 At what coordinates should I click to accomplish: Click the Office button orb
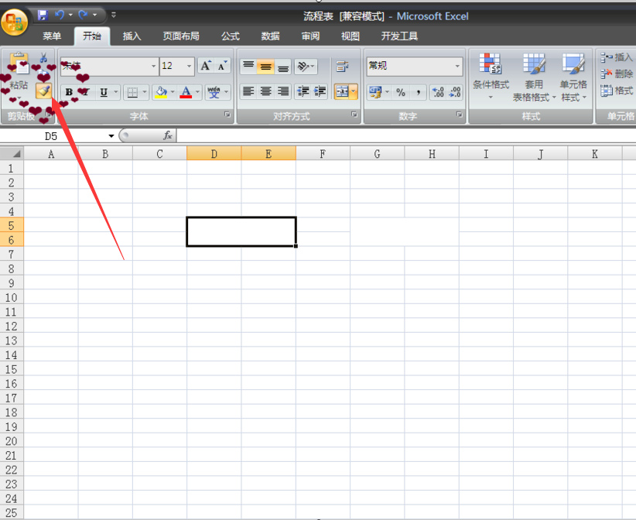click(15, 22)
